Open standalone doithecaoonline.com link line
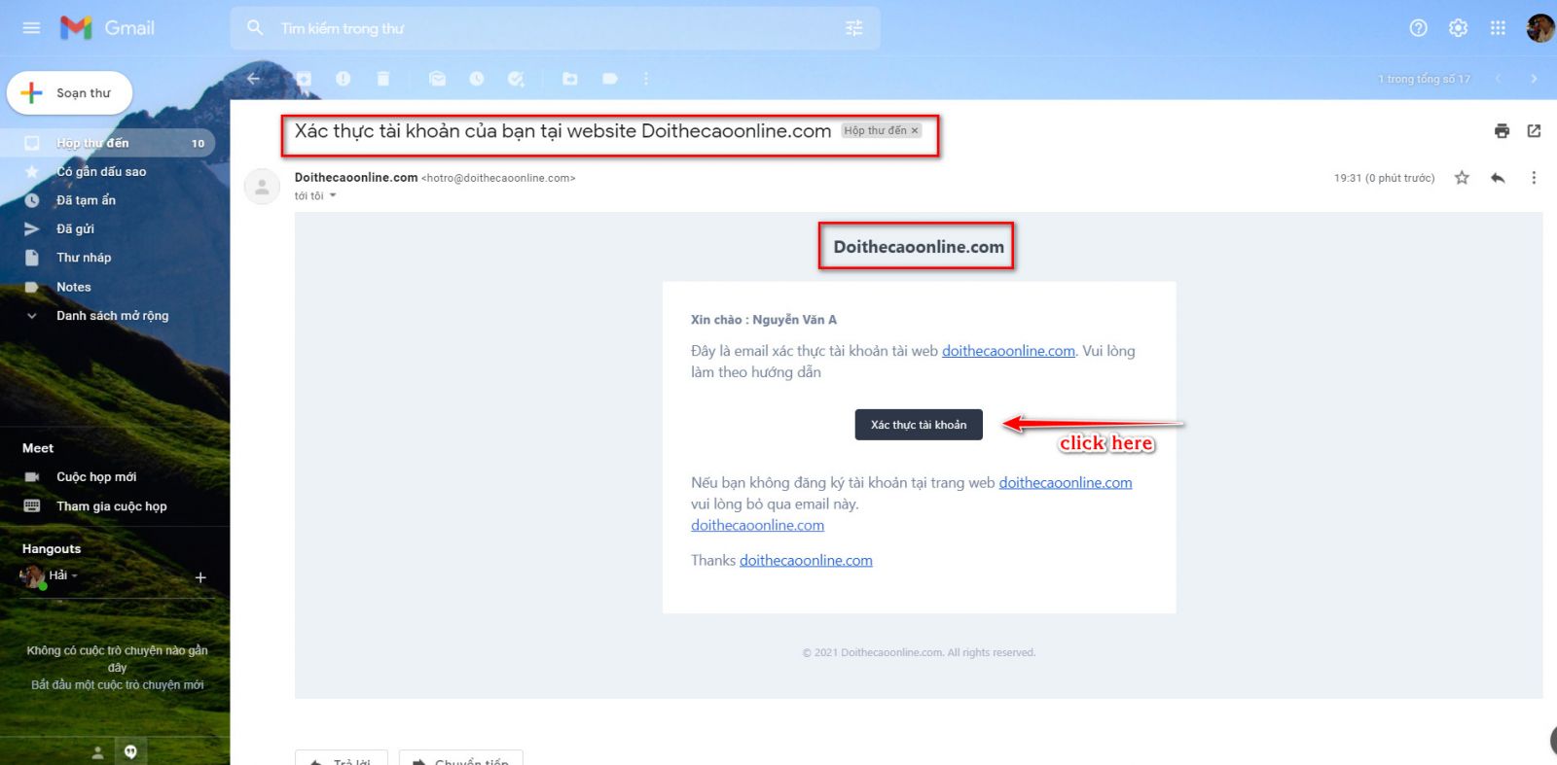This screenshot has width=1557, height=765. click(757, 525)
